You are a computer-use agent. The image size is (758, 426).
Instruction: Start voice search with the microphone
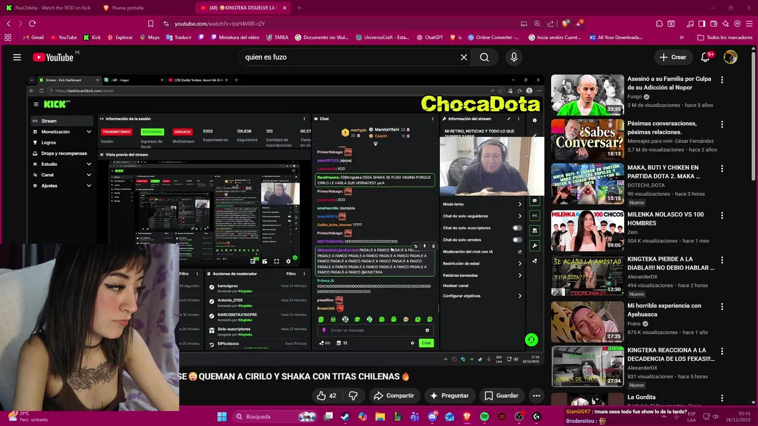pyautogui.click(x=514, y=57)
